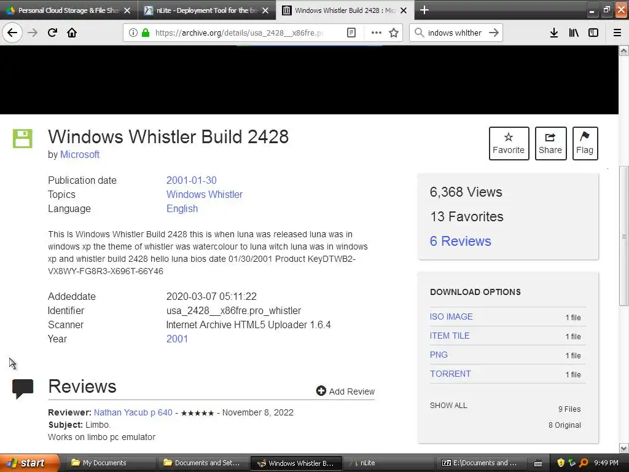Click the vertical scrollbar thumb
Screen dimensions: 629x472
pyautogui.click(x=624, y=236)
